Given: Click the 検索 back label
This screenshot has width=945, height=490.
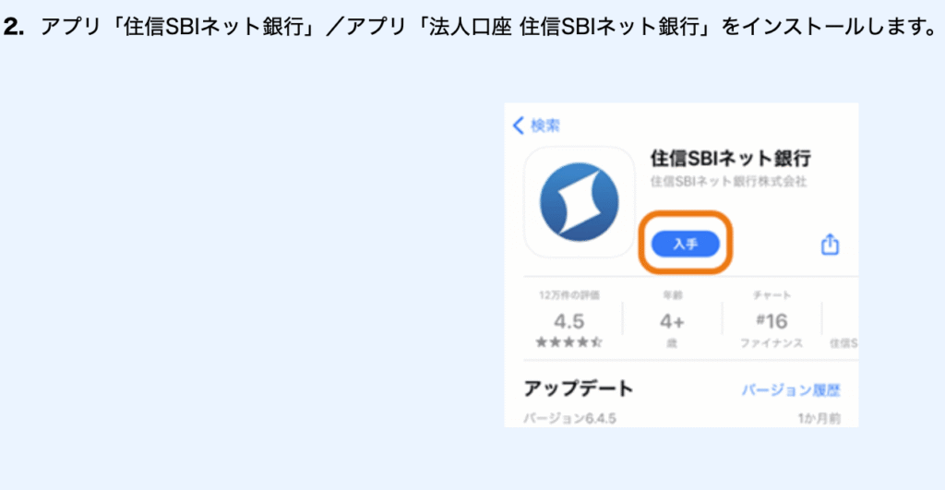Looking at the screenshot, I should [544, 125].
